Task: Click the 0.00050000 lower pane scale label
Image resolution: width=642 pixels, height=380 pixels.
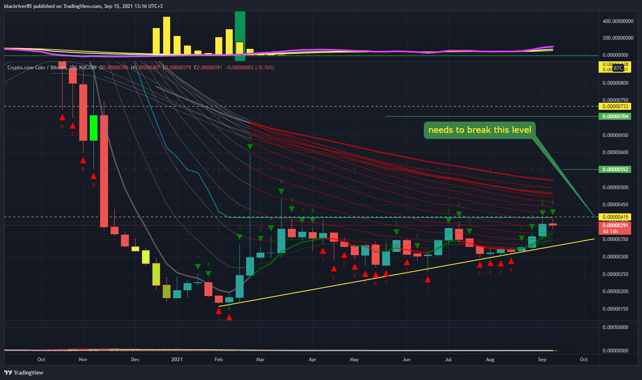Action: [615, 327]
